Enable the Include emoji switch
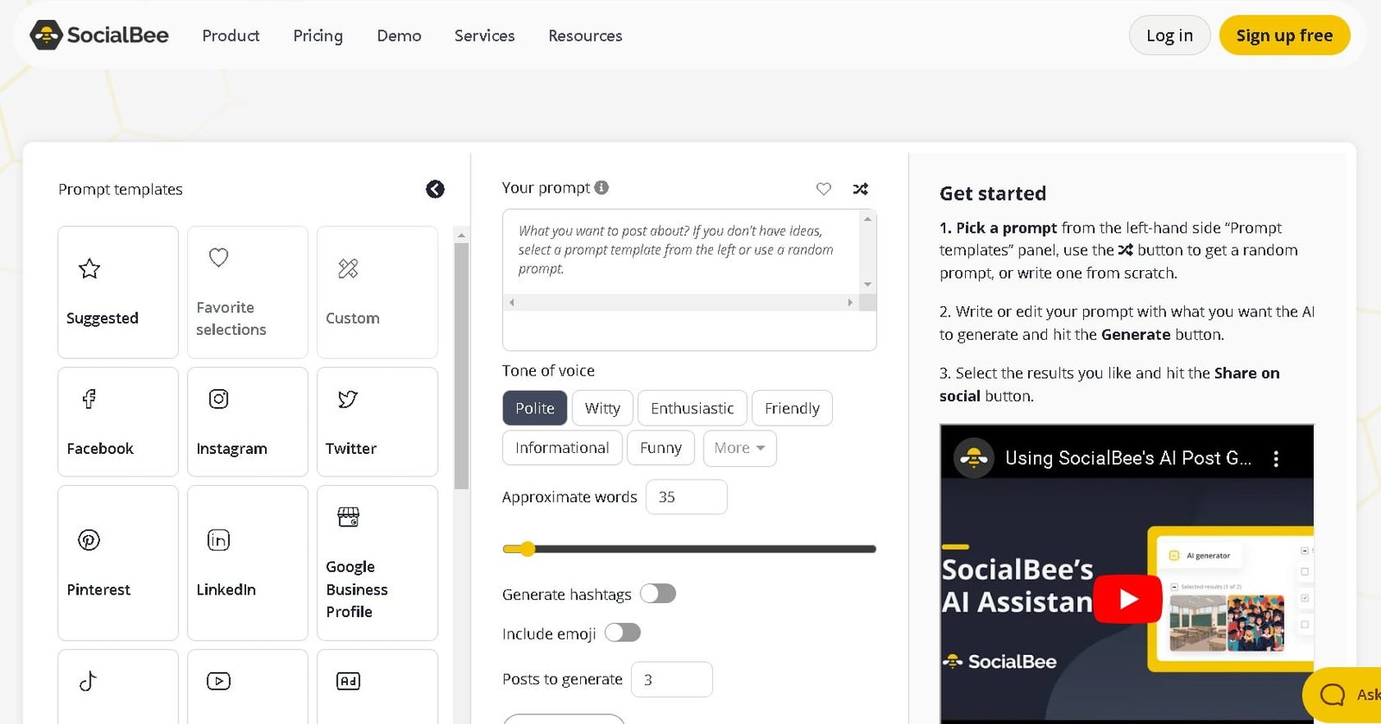 622,633
